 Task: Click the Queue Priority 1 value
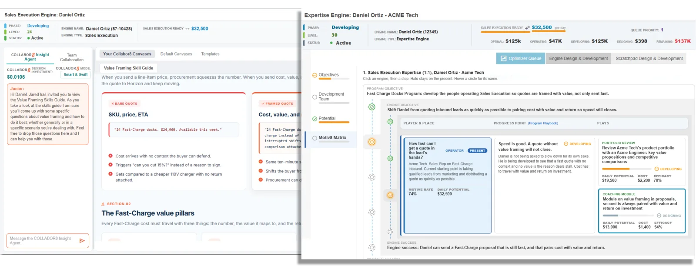662,30
